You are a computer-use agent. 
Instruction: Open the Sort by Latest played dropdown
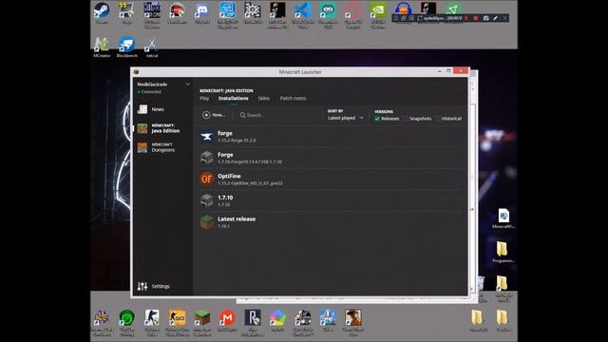[346, 118]
